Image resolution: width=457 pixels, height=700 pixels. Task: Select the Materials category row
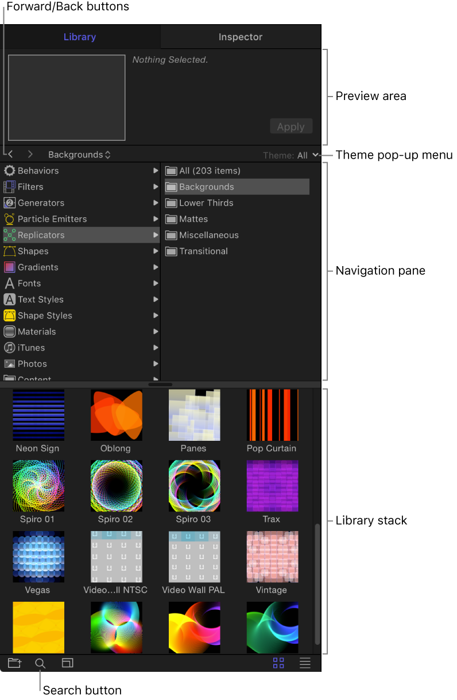(x=80, y=332)
